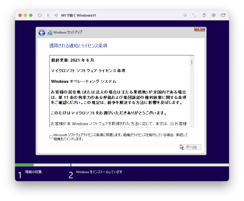
Task: Click the M1で動く Windows11 window title
Action: 78,15
